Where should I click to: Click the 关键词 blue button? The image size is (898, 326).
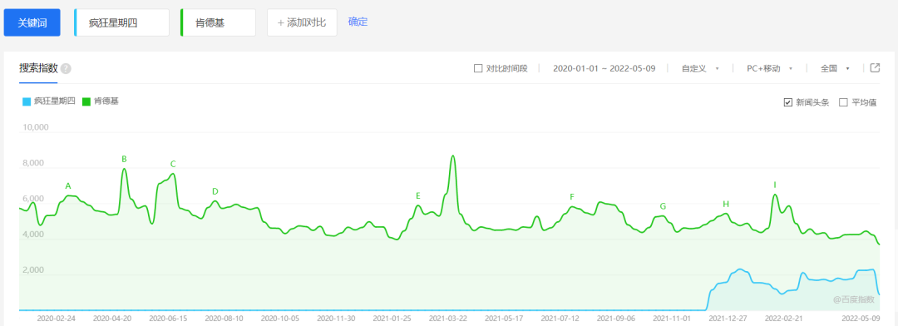[32, 23]
